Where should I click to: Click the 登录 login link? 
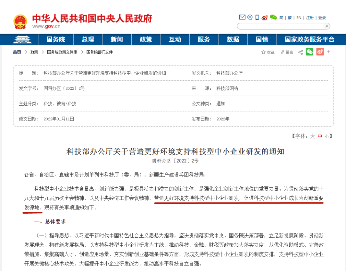point(322,18)
